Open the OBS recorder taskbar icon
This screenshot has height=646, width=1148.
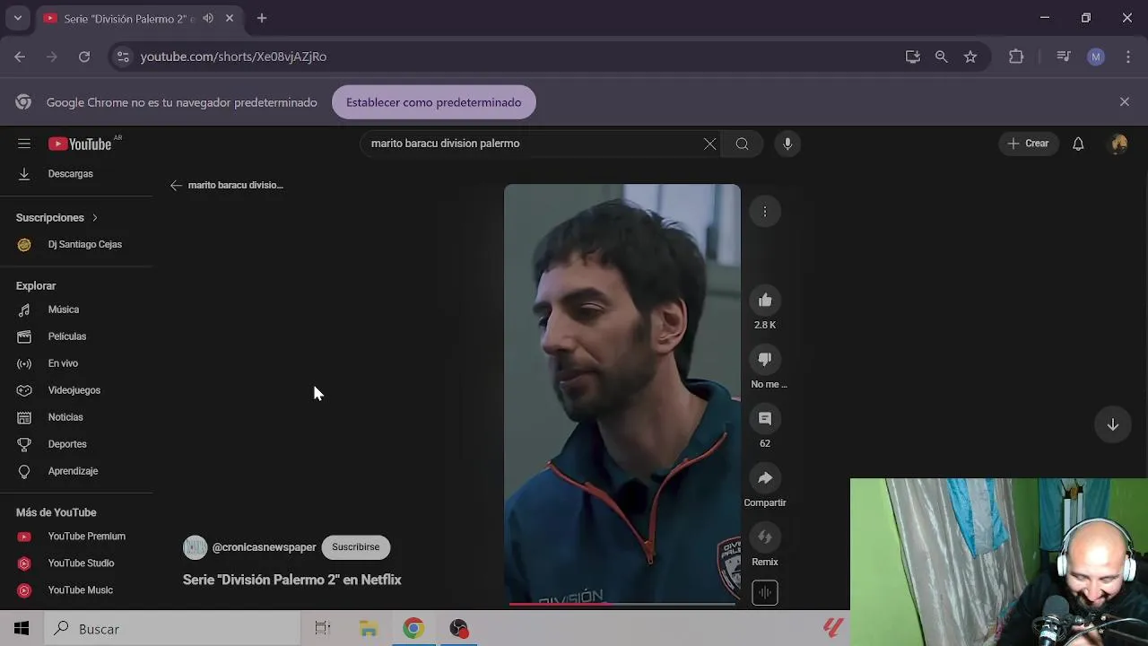[459, 629]
